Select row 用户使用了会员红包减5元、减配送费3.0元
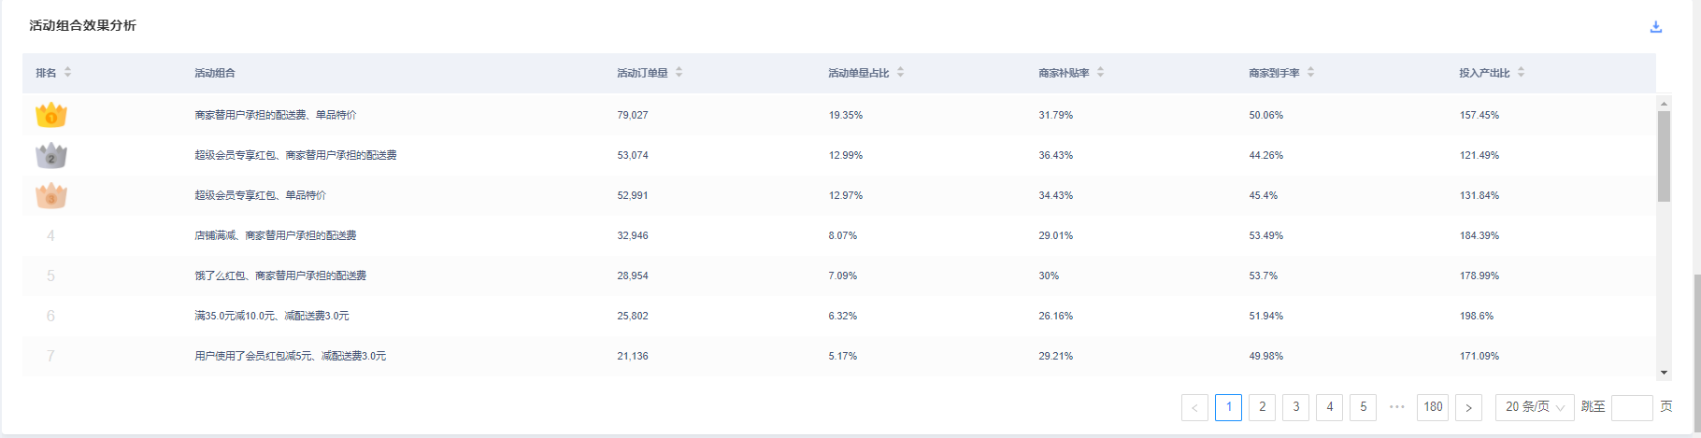Image resolution: width=1701 pixels, height=438 pixels. (839, 356)
